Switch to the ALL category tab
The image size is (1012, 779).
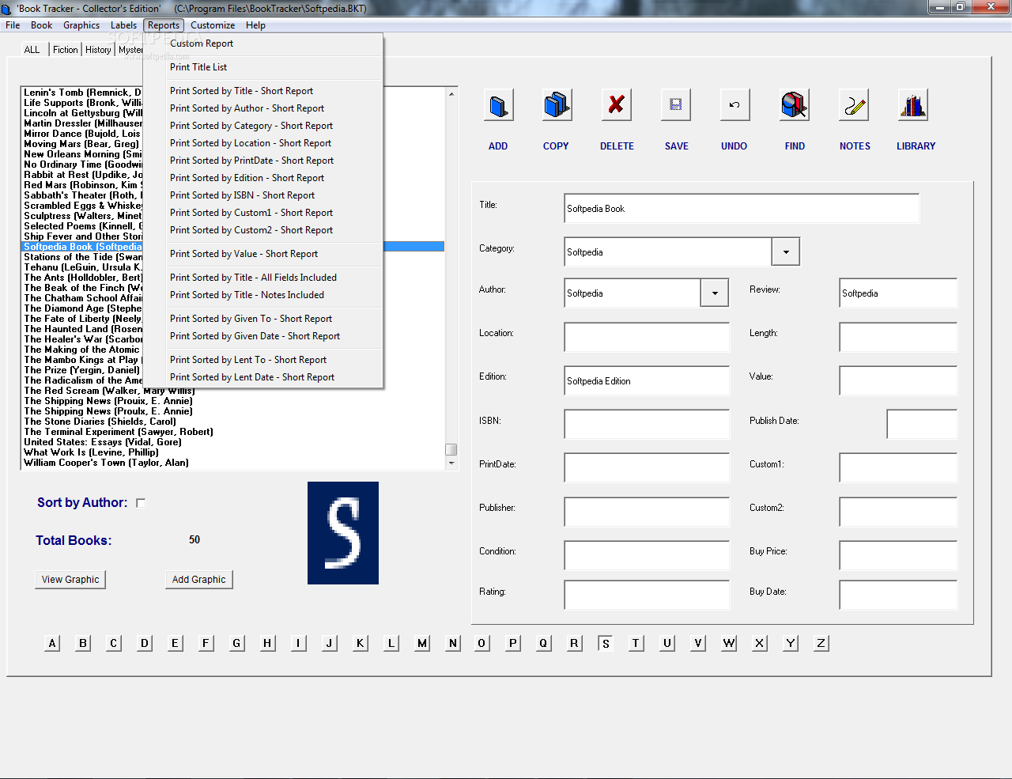(x=32, y=50)
